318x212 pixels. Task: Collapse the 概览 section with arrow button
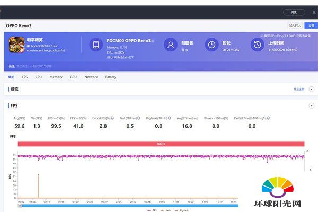tap(312, 89)
